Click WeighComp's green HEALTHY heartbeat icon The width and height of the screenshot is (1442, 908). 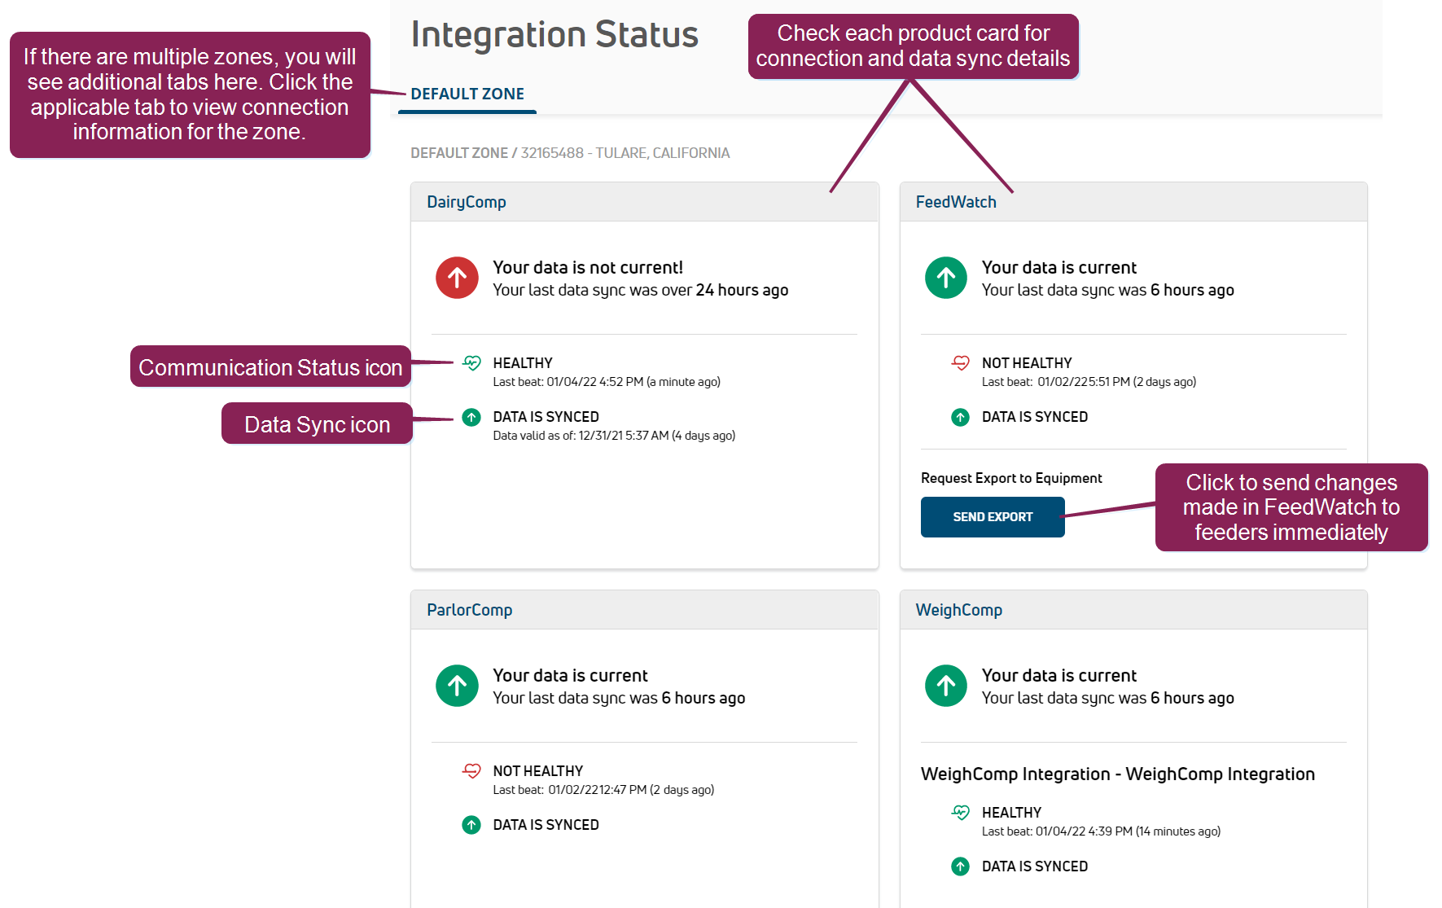coord(961,812)
